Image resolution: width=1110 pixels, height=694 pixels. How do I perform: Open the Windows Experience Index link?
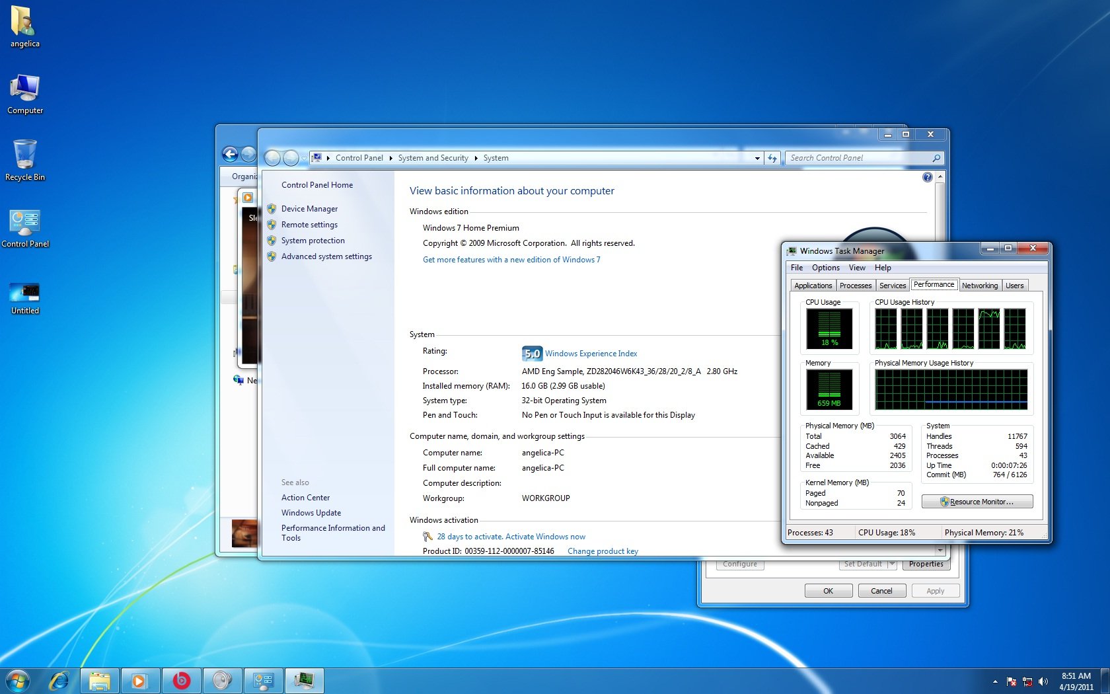591,354
